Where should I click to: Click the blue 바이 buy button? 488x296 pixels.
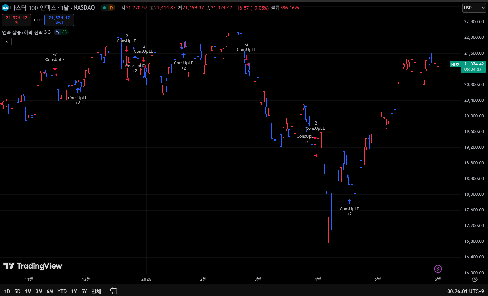pyautogui.click(x=59, y=20)
